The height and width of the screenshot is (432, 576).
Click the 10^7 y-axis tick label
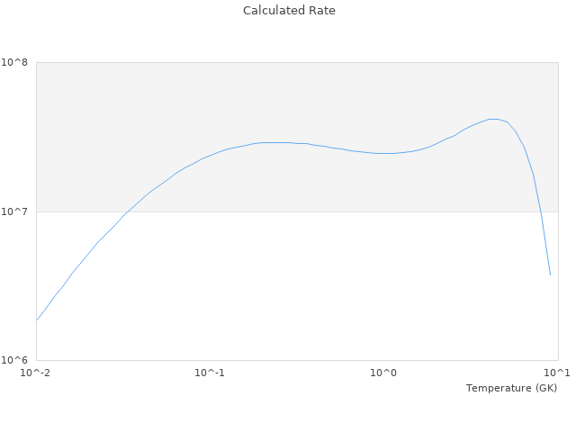click(x=19, y=211)
